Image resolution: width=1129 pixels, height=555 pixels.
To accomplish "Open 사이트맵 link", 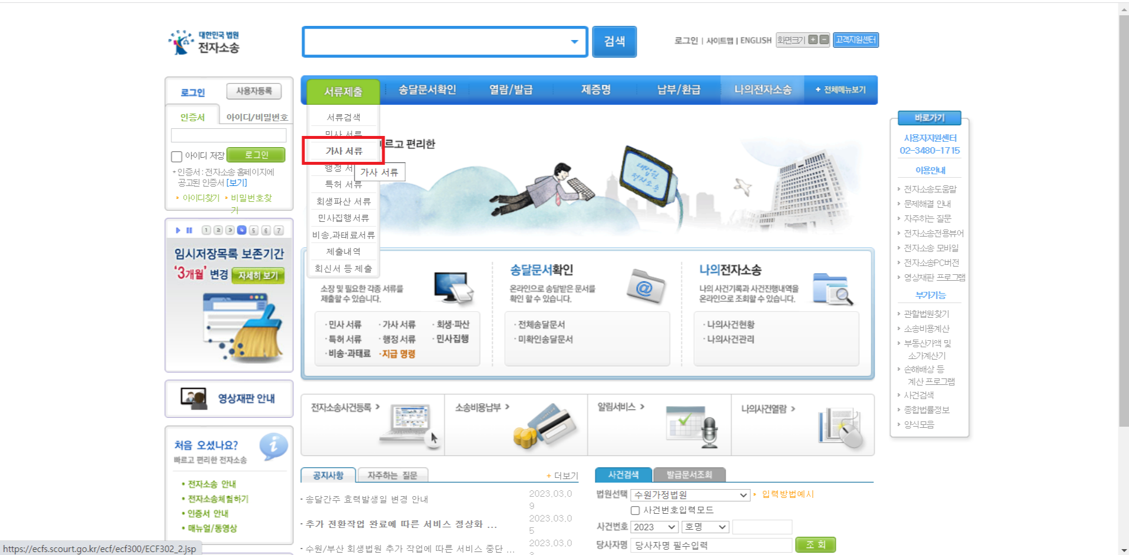I will [720, 41].
